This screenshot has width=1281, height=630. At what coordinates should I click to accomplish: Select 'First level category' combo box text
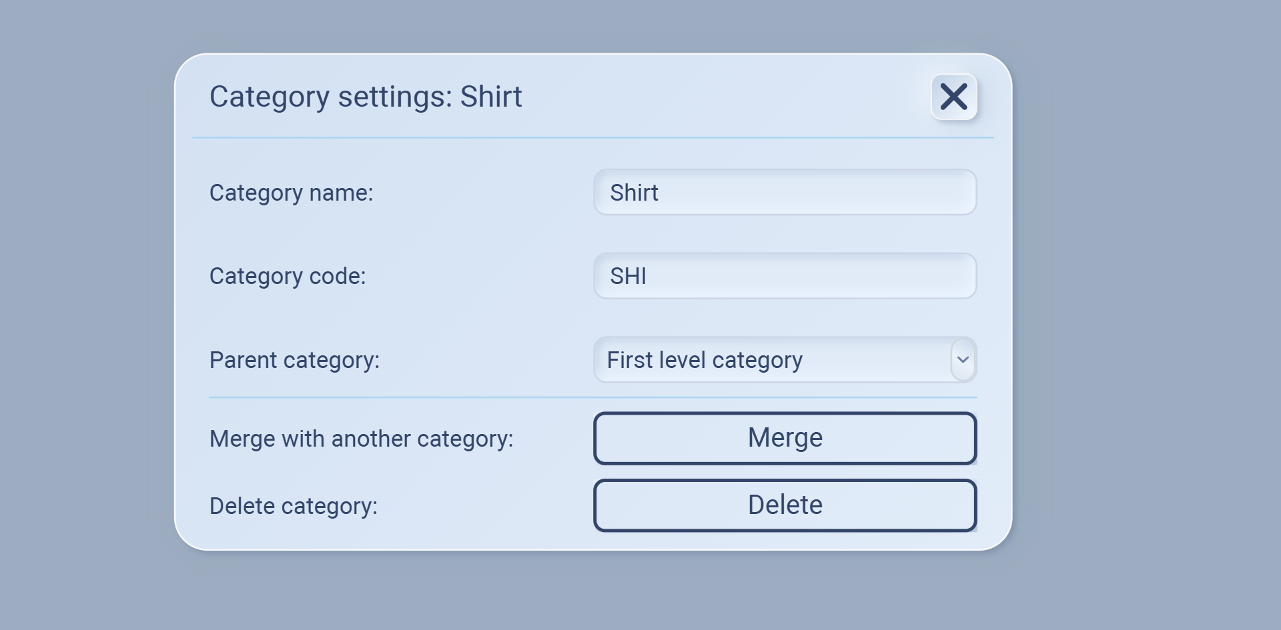click(x=705, y=360)
